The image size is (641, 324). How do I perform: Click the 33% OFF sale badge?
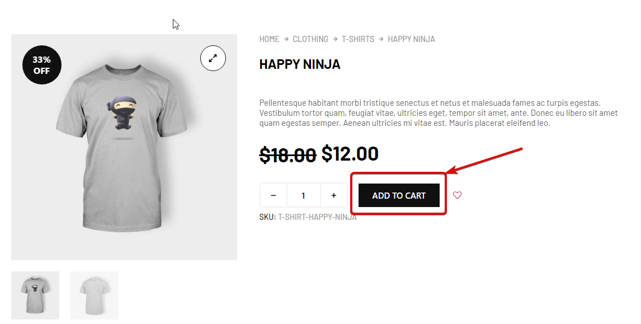click(x=41, y=65)
